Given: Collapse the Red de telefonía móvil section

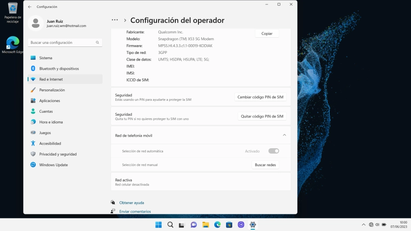Looking at the screenshot, I should click(x=284, y=135).
